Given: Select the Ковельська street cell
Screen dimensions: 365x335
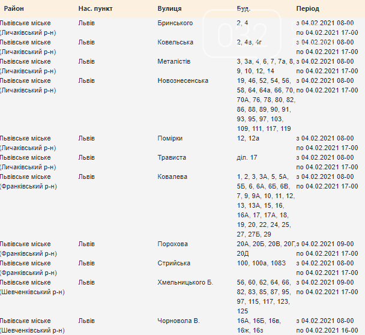Looking at the screenshot, I should pos(175,42).
